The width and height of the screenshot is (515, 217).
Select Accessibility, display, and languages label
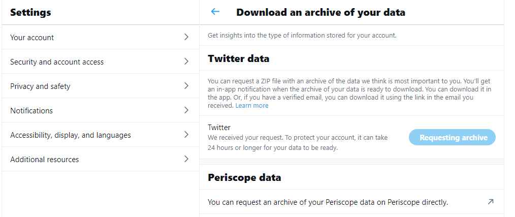click(x=71, y=135)
